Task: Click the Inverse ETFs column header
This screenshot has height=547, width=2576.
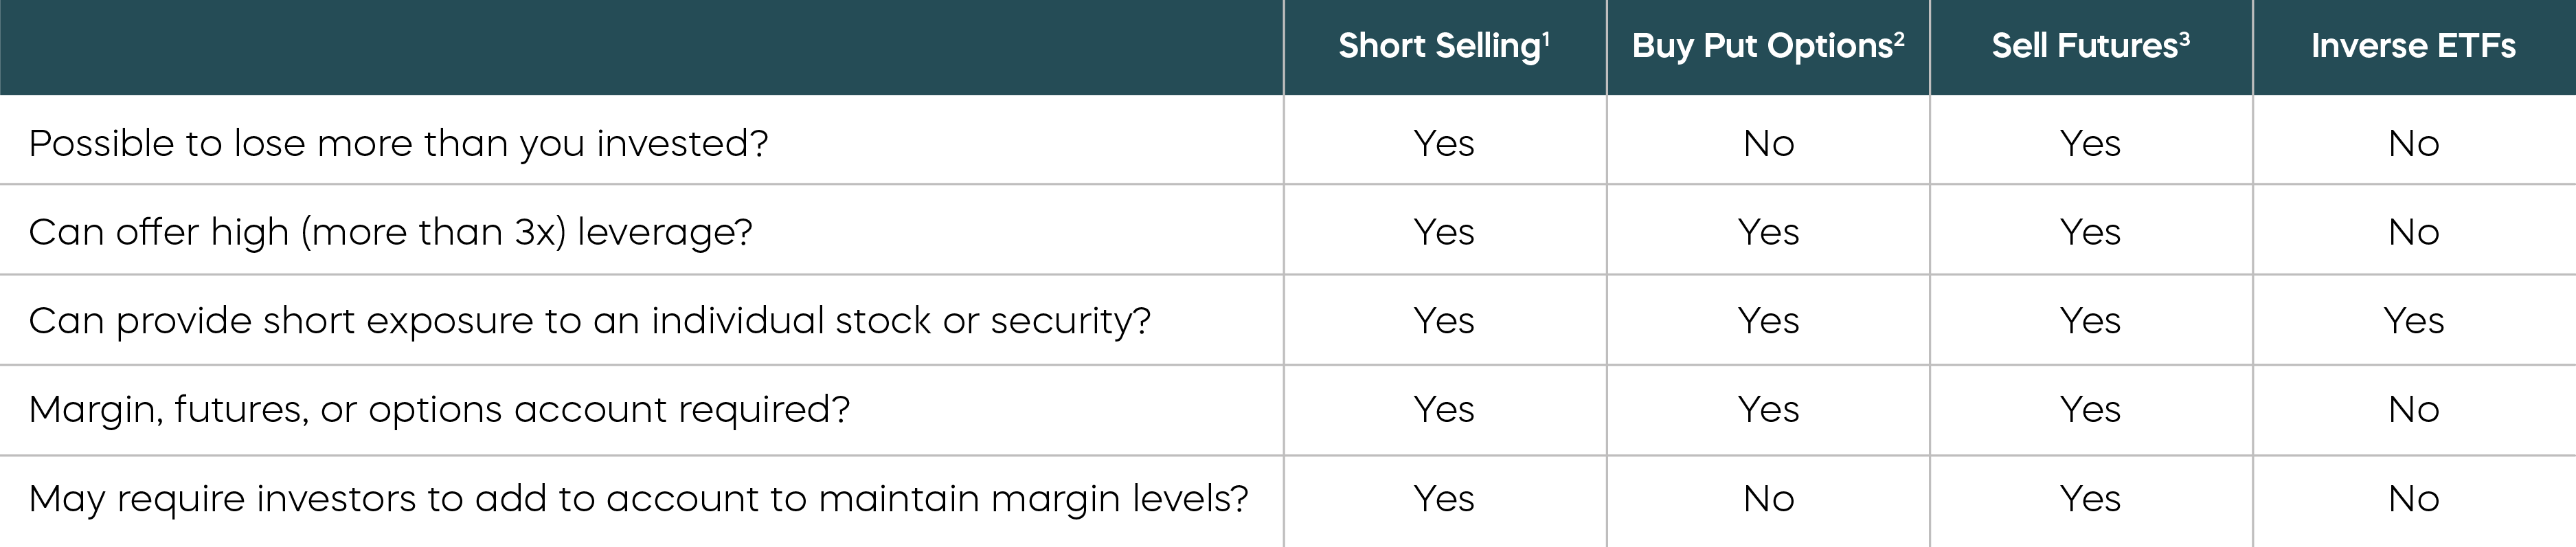Action: (2413, 46)
